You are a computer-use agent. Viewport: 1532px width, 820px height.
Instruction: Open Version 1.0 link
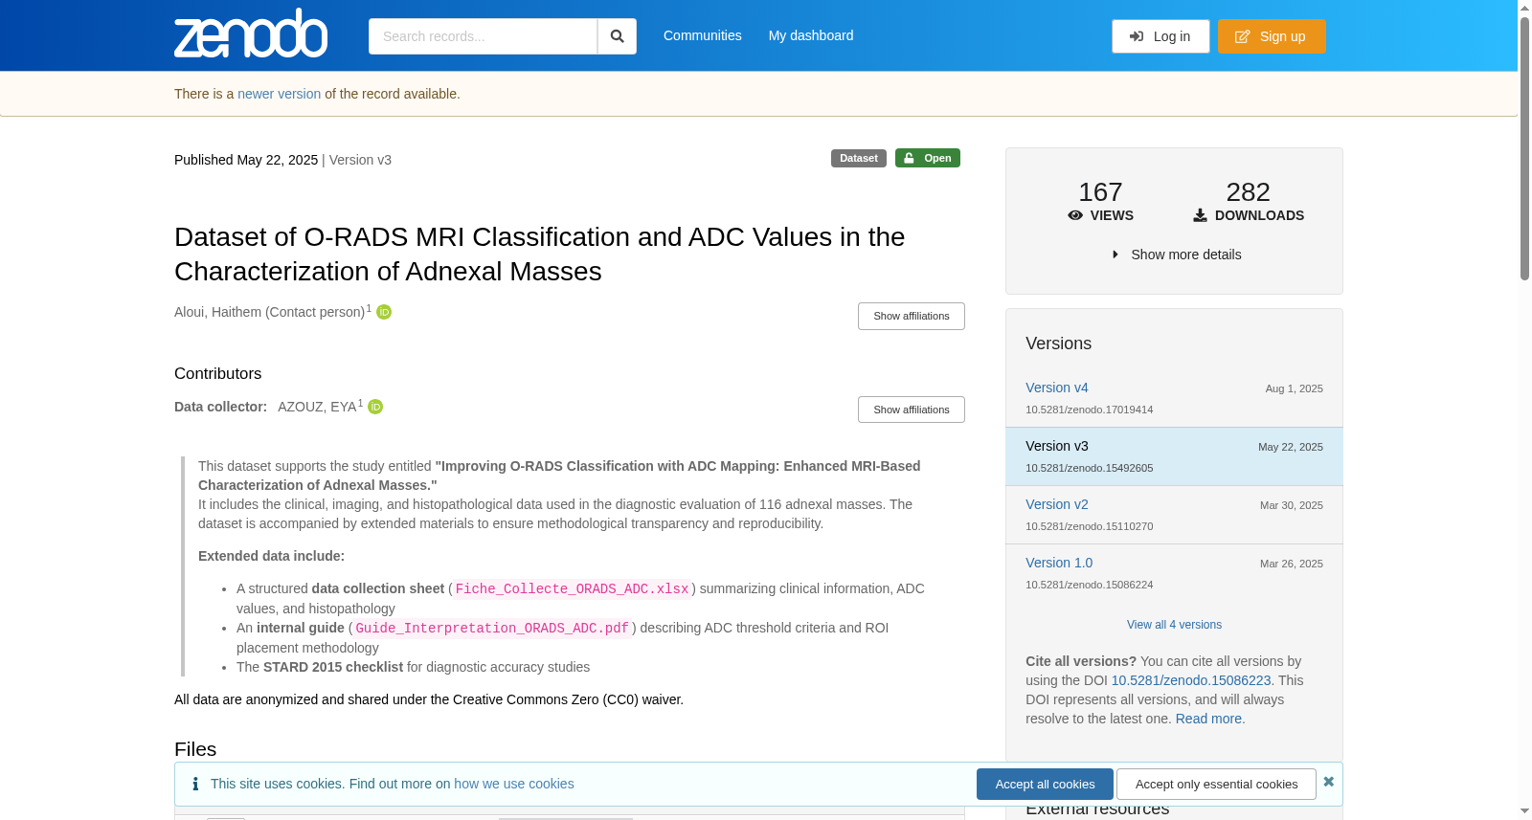click(x=1058, y=563)
